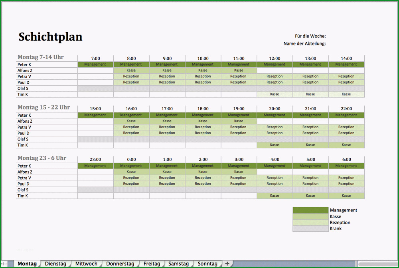
Task: Select the 15:00 column header
Action: click(x=95, y=109)
